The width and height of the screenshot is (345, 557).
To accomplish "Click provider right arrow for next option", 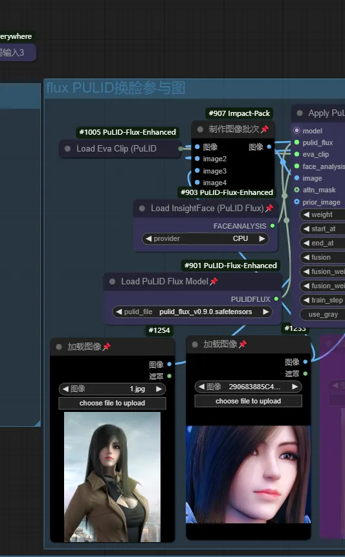I will (x=262, y=238).
